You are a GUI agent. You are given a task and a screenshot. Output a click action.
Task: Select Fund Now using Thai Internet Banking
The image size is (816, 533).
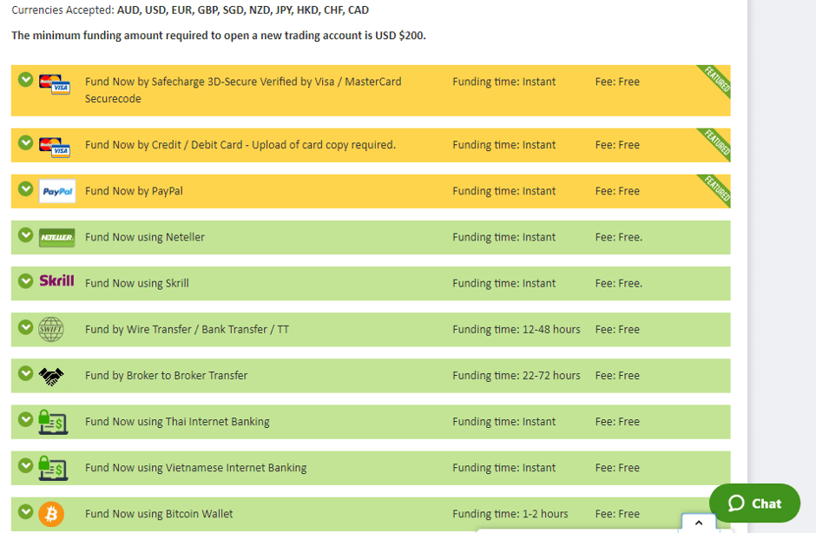click(x=177, y=422)
